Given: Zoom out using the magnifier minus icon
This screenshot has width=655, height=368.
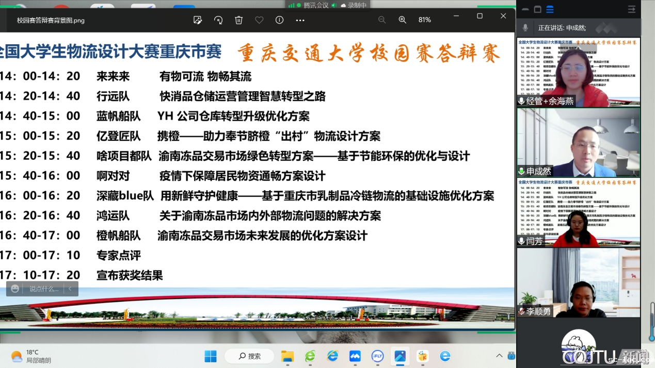Looking at the screenshot, I should [x=382, y=20].
